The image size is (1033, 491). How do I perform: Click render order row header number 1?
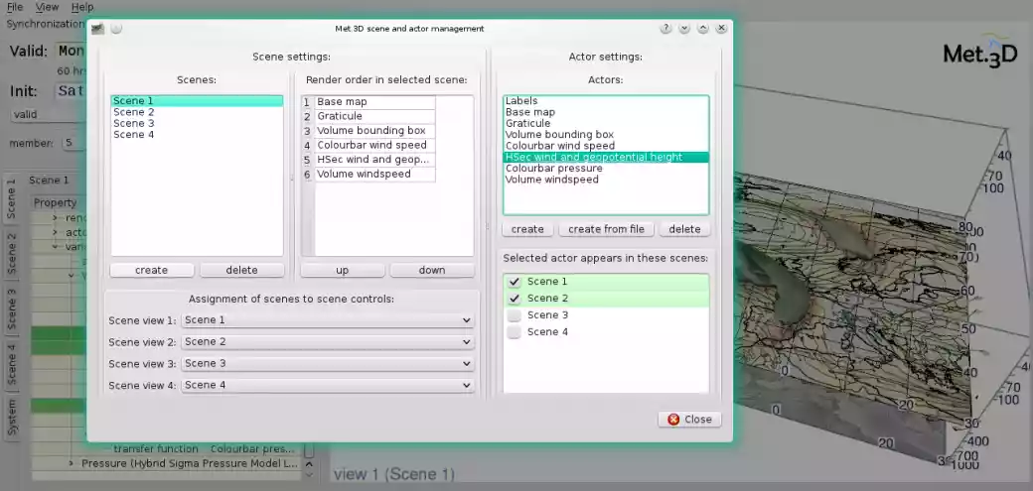coord(308,103)
